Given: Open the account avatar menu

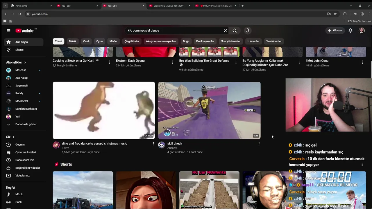Looking at the screenshot, I should tap(362, 30).
